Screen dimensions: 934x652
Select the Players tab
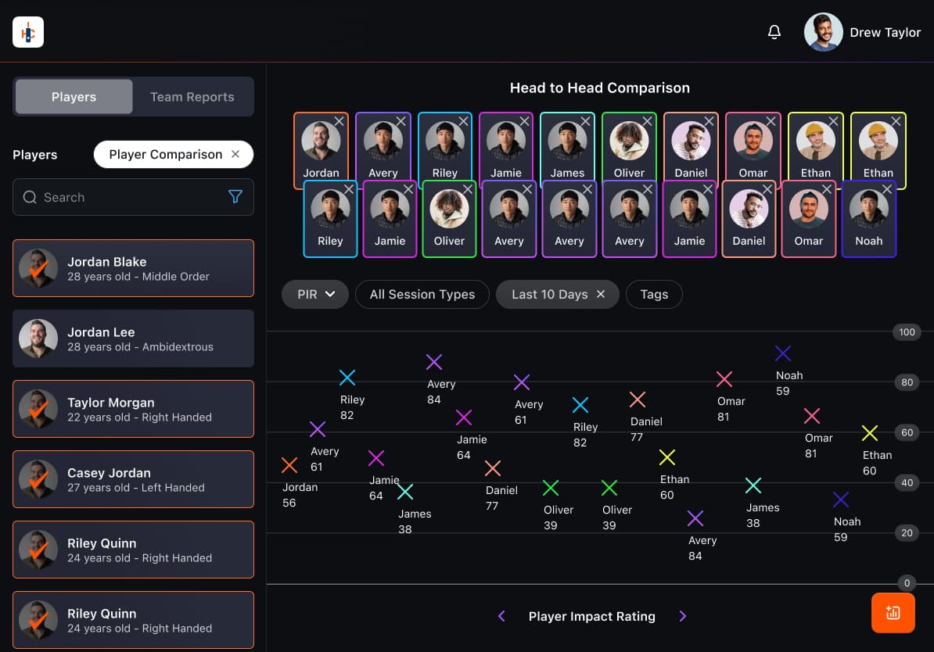pos(73,96)
